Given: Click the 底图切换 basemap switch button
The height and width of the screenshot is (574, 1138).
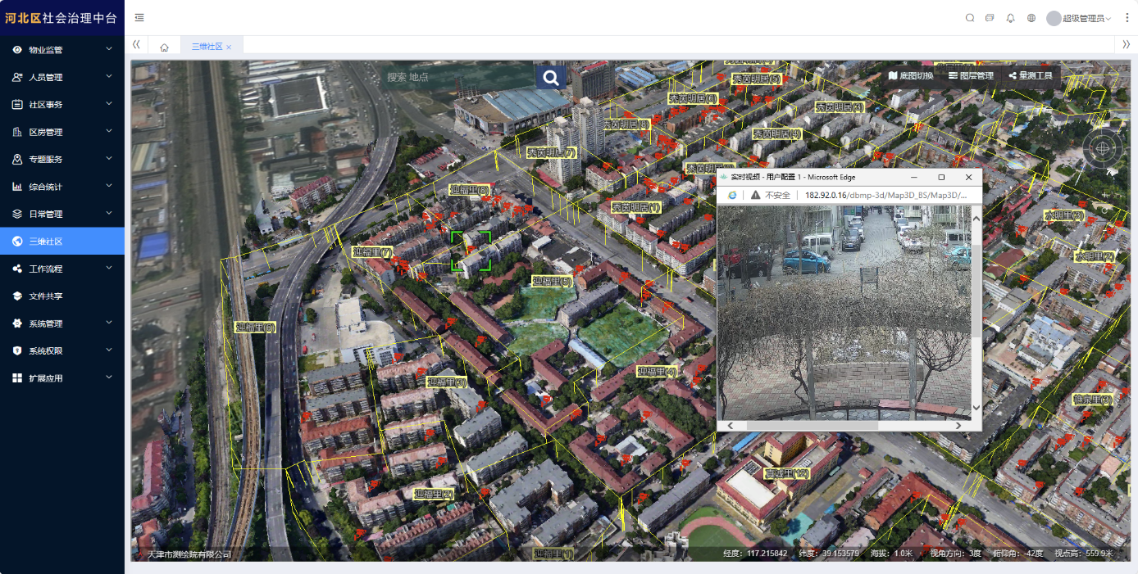Looking at the screenshot, I should coord(911,76).
